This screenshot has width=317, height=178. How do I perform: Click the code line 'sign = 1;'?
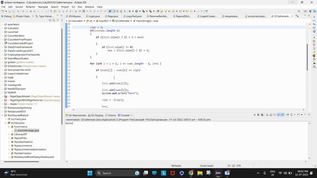click(97, 27)
